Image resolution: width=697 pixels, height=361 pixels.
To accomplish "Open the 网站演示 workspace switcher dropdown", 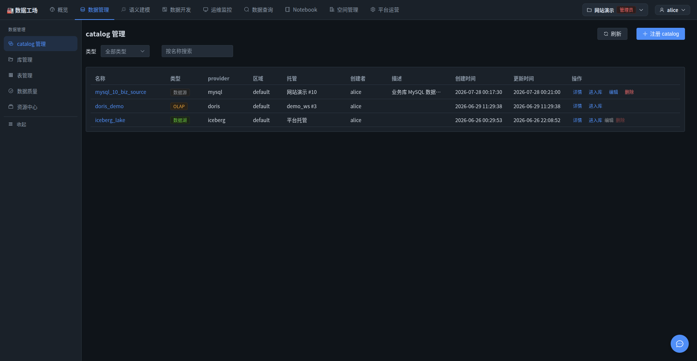I will (x=615, y=10).
